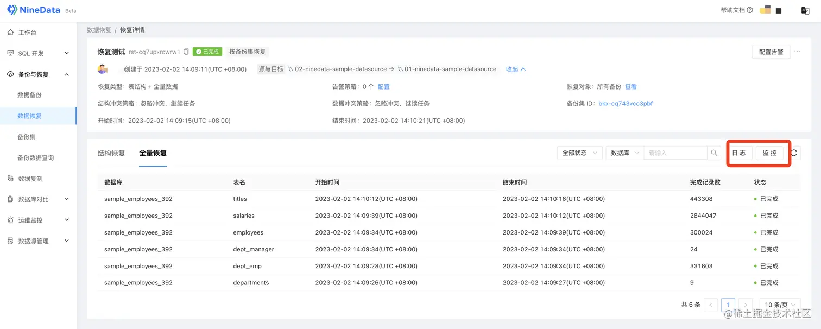Open the 10 条/页 page size dropdown
This screenshot has height=329, width=821.
pos(779,305)
